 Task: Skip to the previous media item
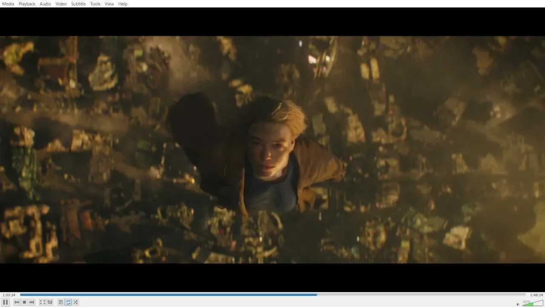17,302
